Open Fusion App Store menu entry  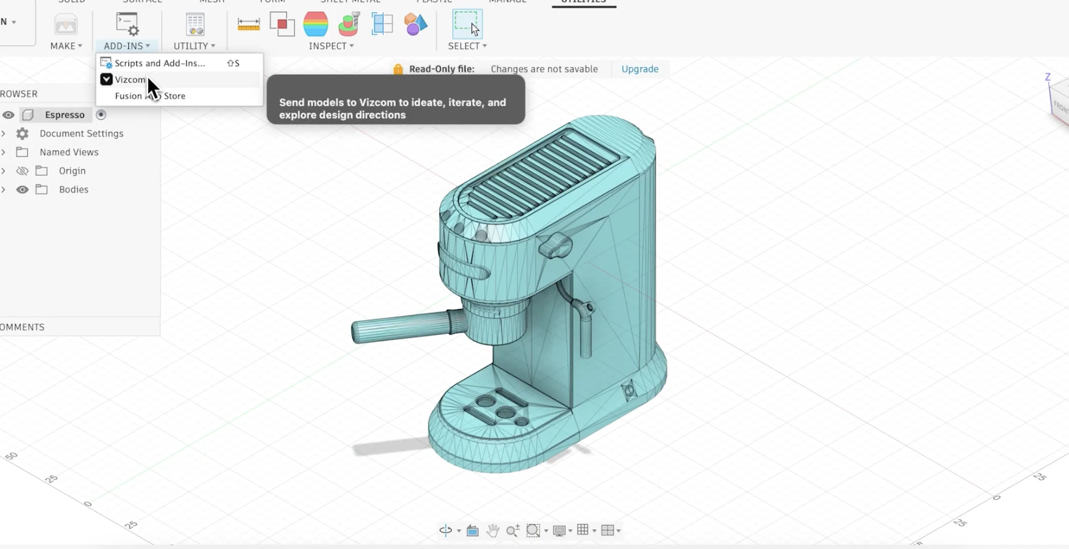pos(180,96)
